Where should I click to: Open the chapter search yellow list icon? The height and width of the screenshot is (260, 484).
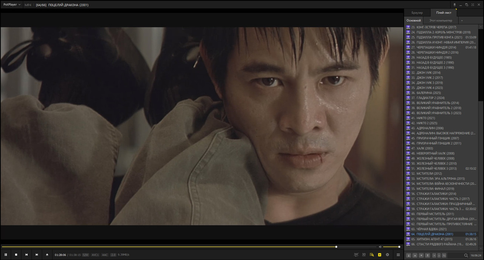[x=372, y=255]
